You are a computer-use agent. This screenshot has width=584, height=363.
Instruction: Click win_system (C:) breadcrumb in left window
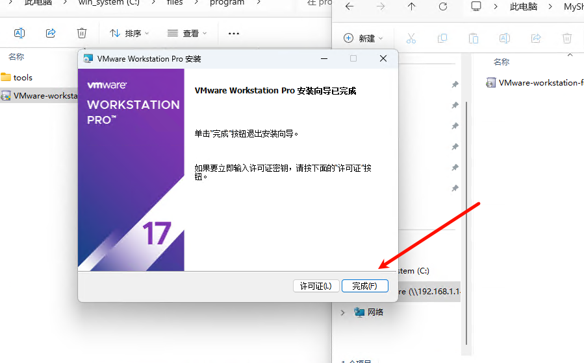[x=108, y=3]
